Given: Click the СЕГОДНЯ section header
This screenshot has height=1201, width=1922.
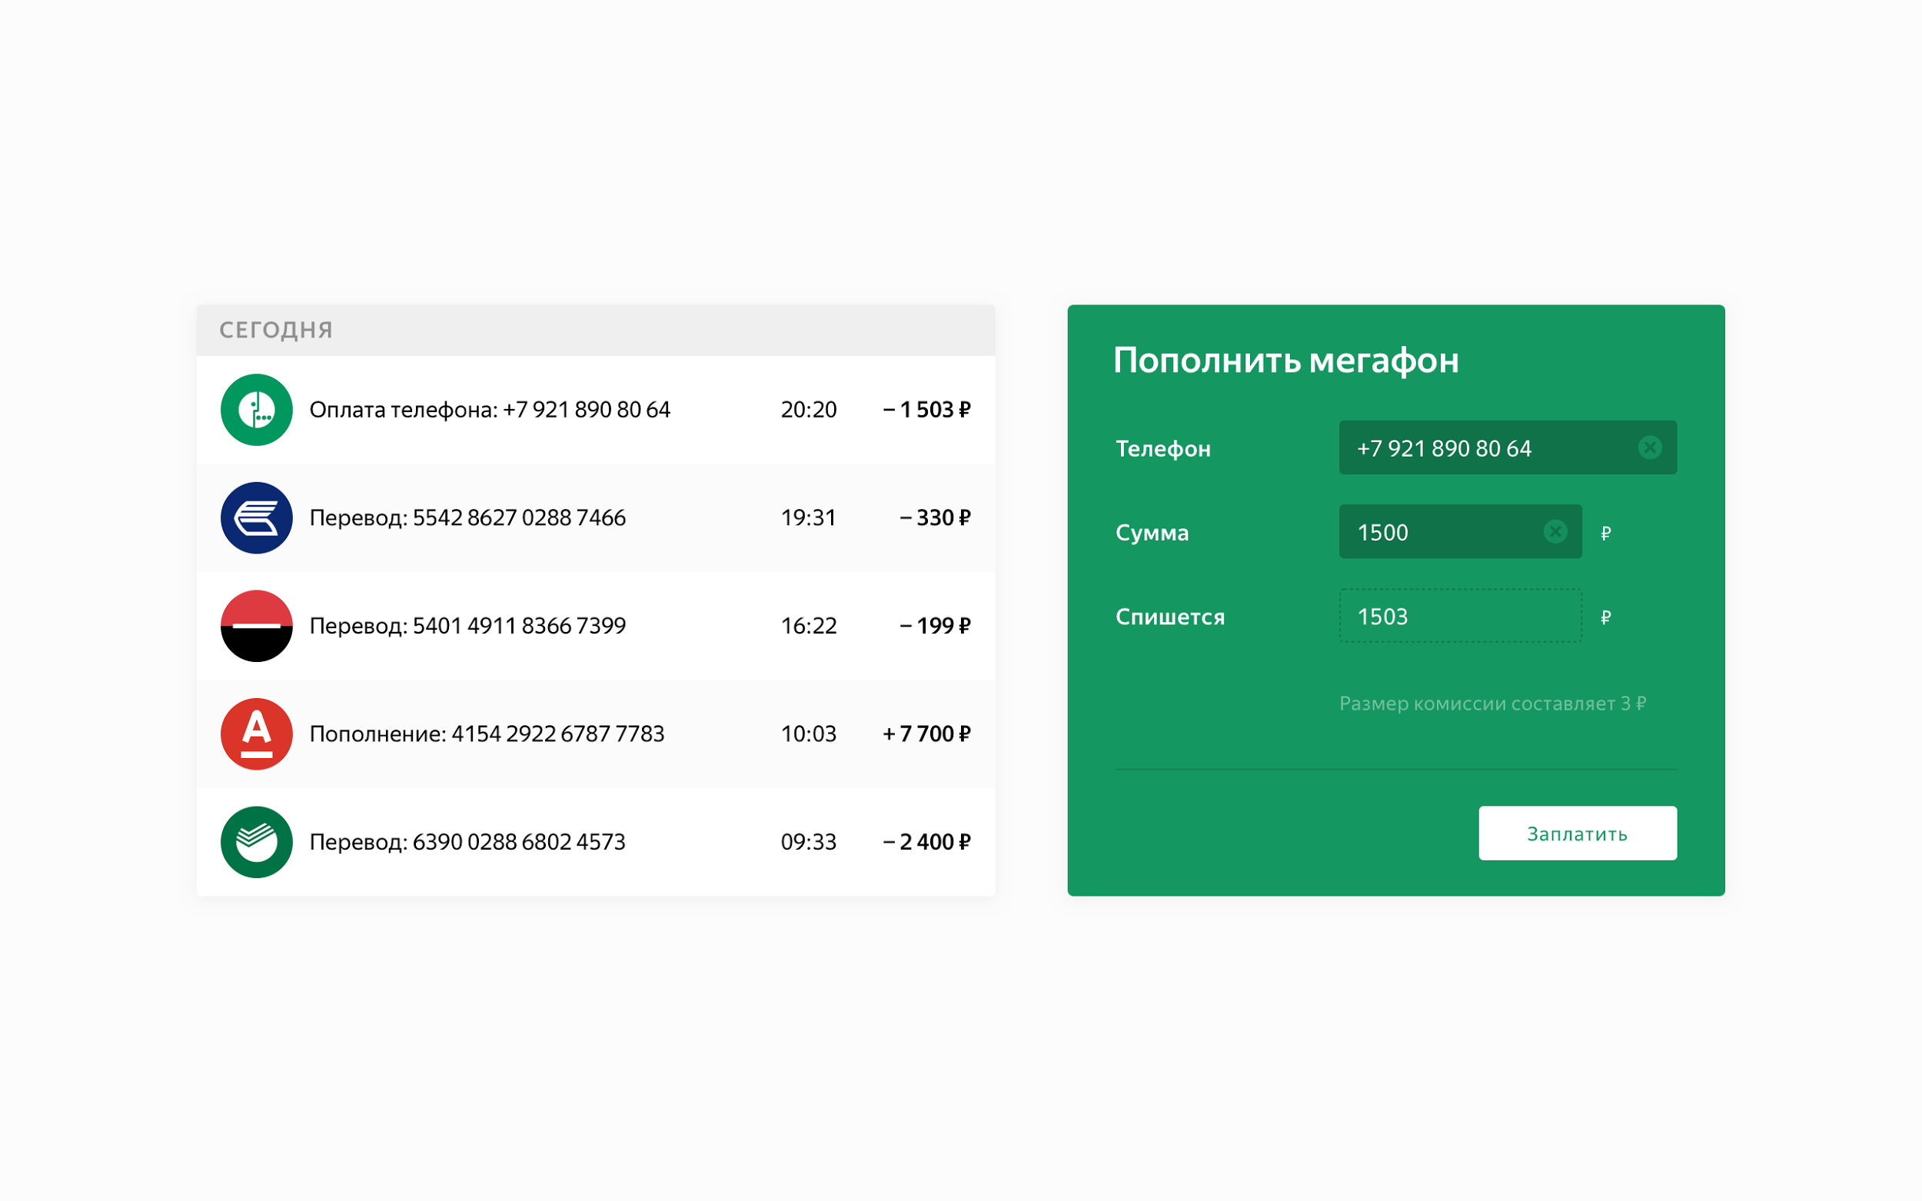Looking at the screenshot, I should (x=277, y=331).
